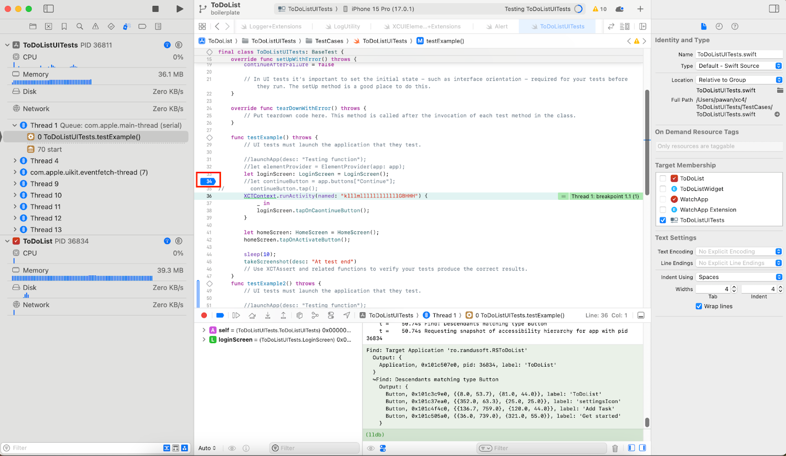786x456 pixels.
Task: Collapse the ToDoList PID 36834 process
Action: 7,241
